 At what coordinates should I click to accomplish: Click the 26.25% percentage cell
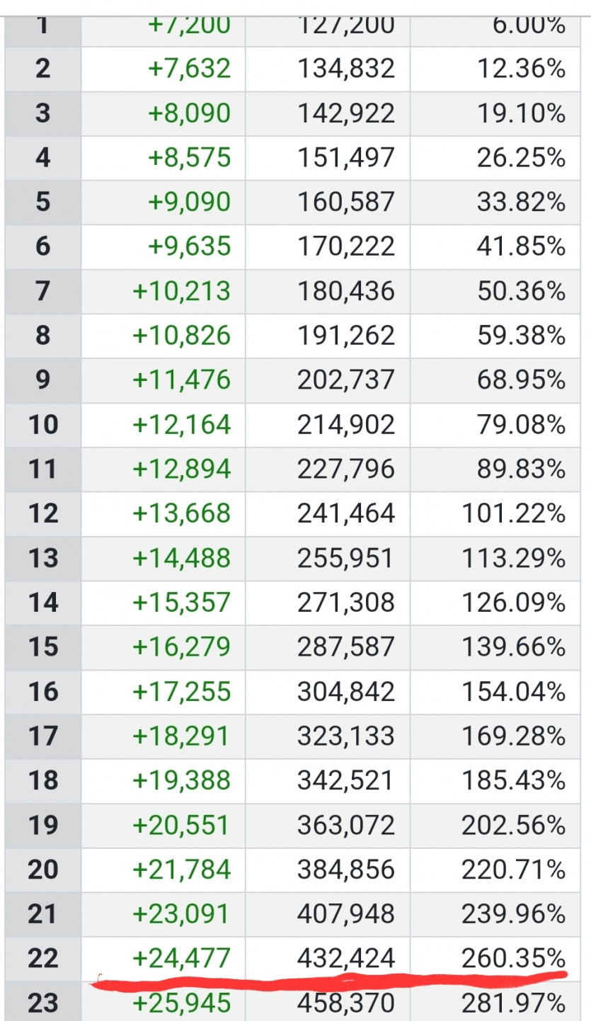tap(495, 158)
